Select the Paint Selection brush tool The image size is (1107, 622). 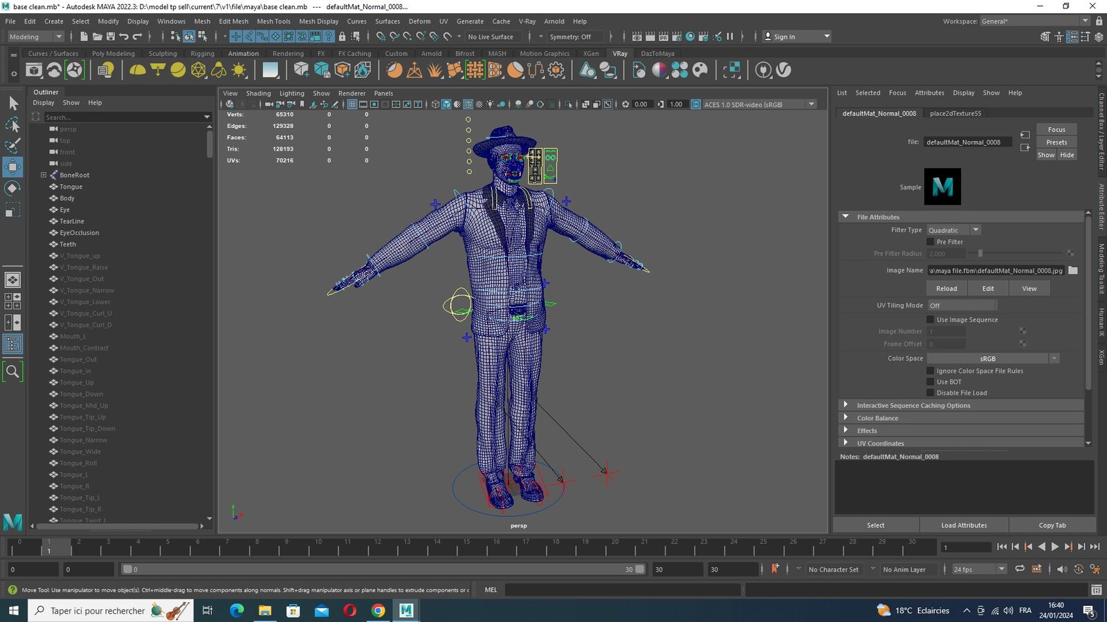coord(12,145)
